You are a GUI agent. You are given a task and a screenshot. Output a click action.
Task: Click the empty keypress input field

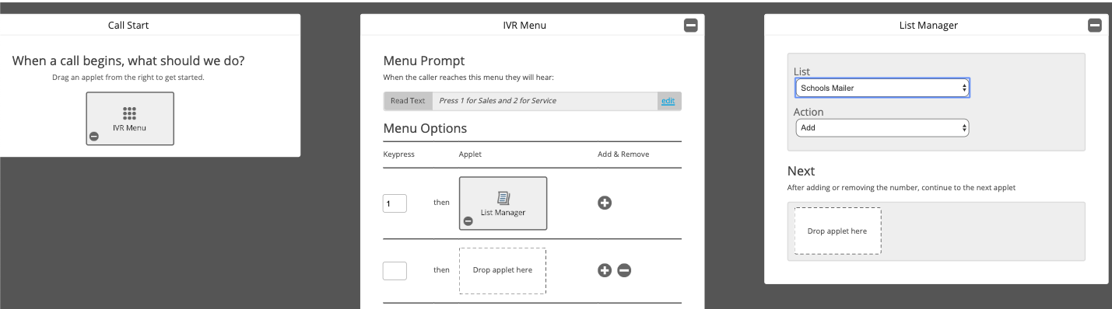coord(395,271)
